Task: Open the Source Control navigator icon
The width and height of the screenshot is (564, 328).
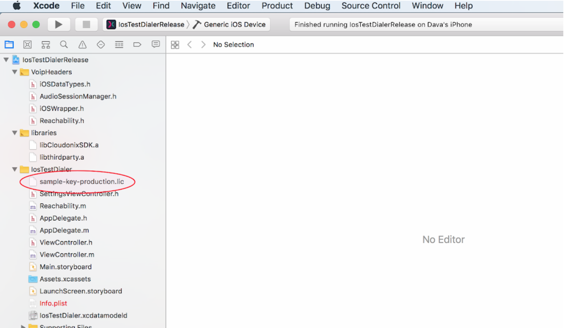Action: point(27,45)
